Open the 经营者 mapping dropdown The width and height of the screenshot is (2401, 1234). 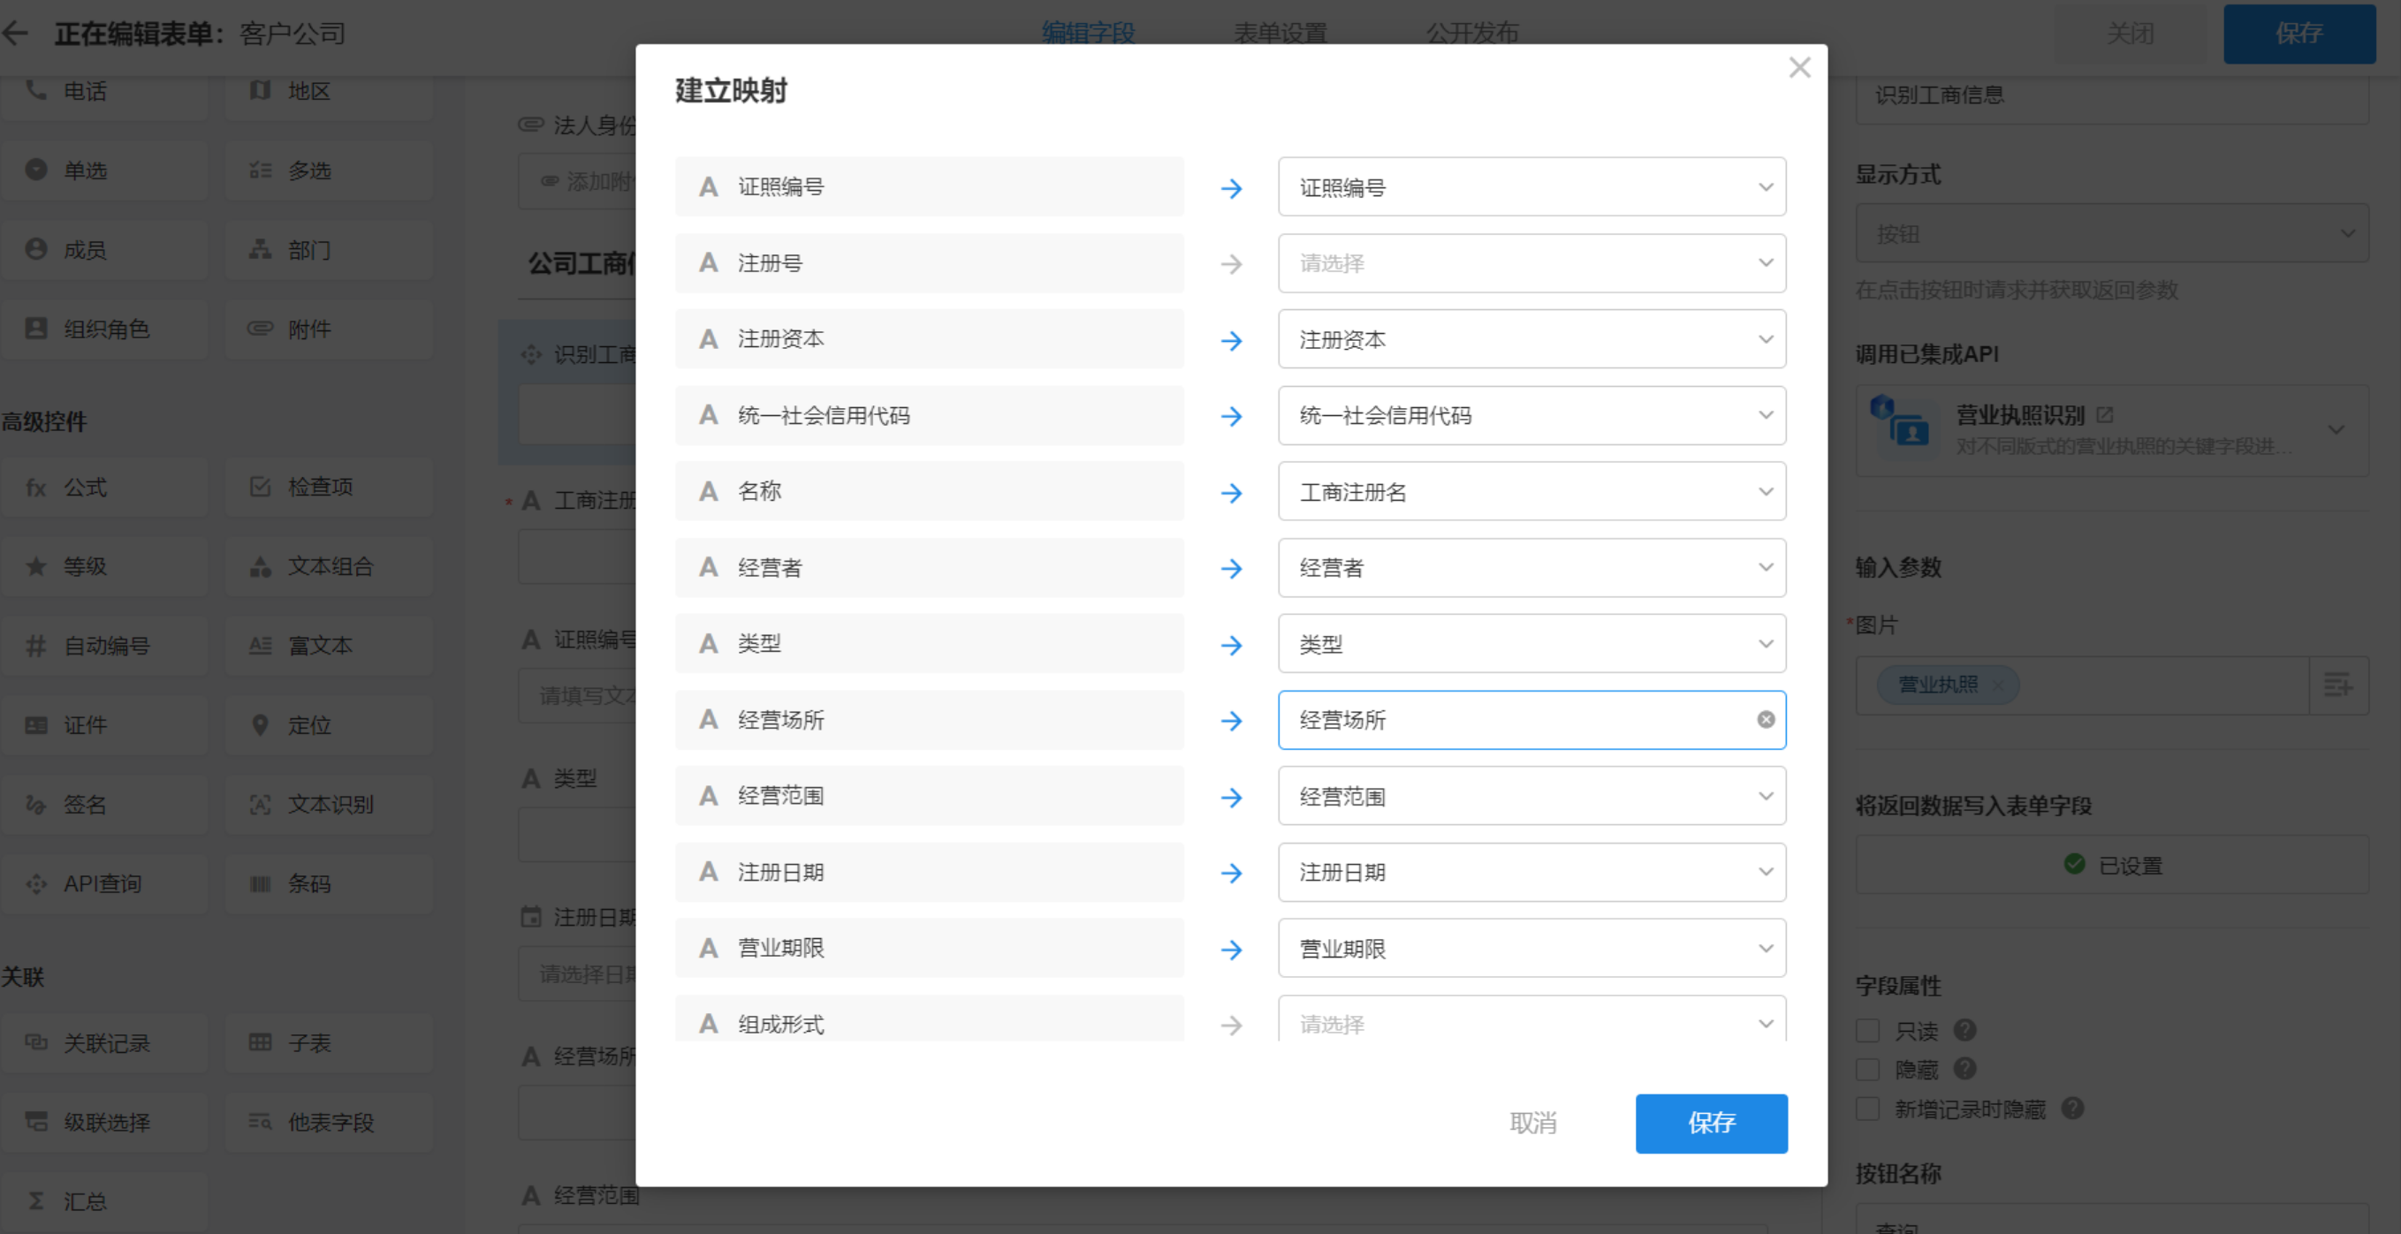tap(1531, 568)
